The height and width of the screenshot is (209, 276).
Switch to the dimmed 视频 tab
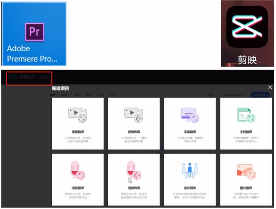point(64,94)
